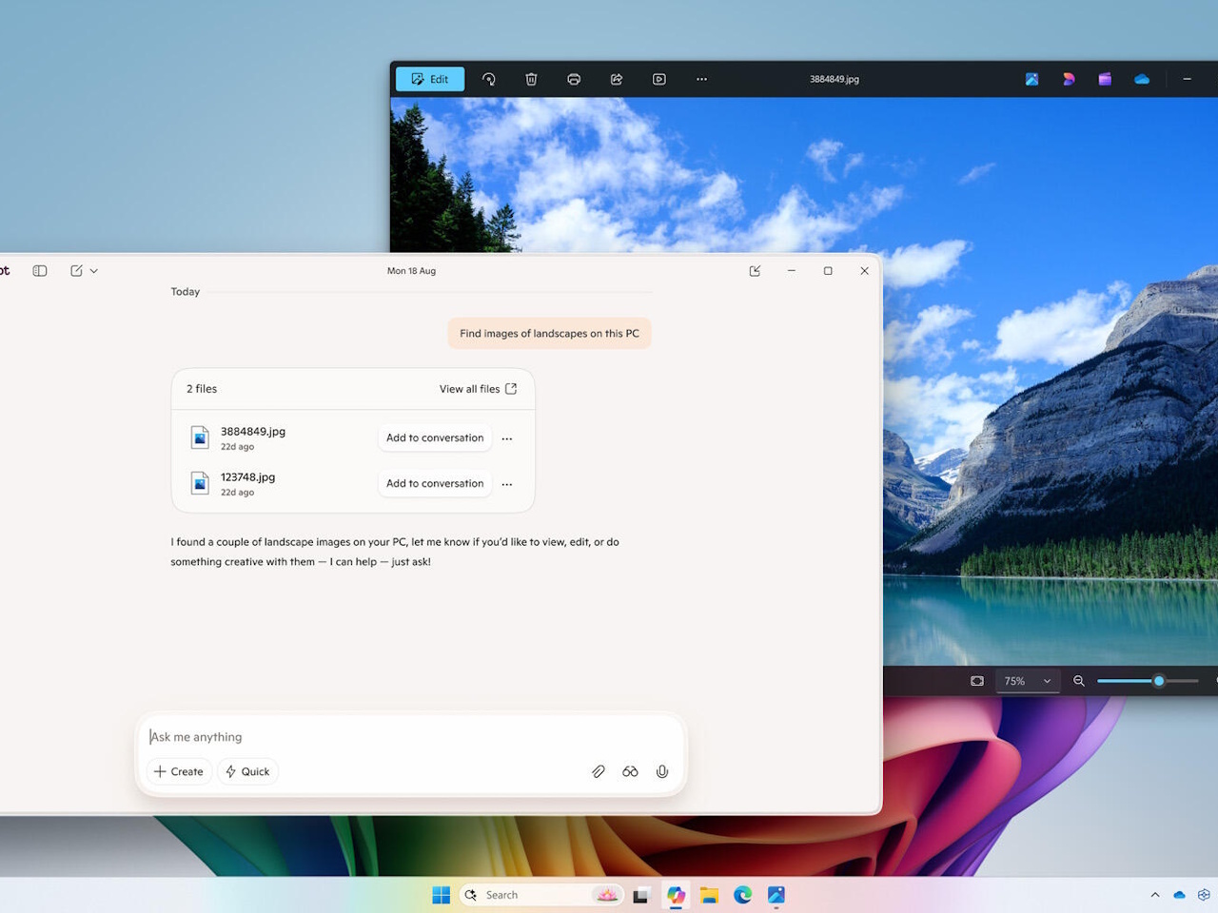
Task: Click the paperclip attach icon
Action: click(599, 771)
